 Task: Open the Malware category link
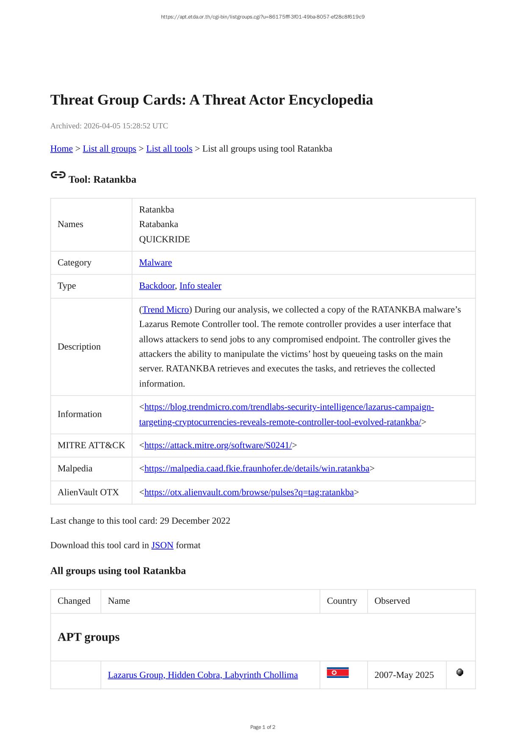(155, 263)
